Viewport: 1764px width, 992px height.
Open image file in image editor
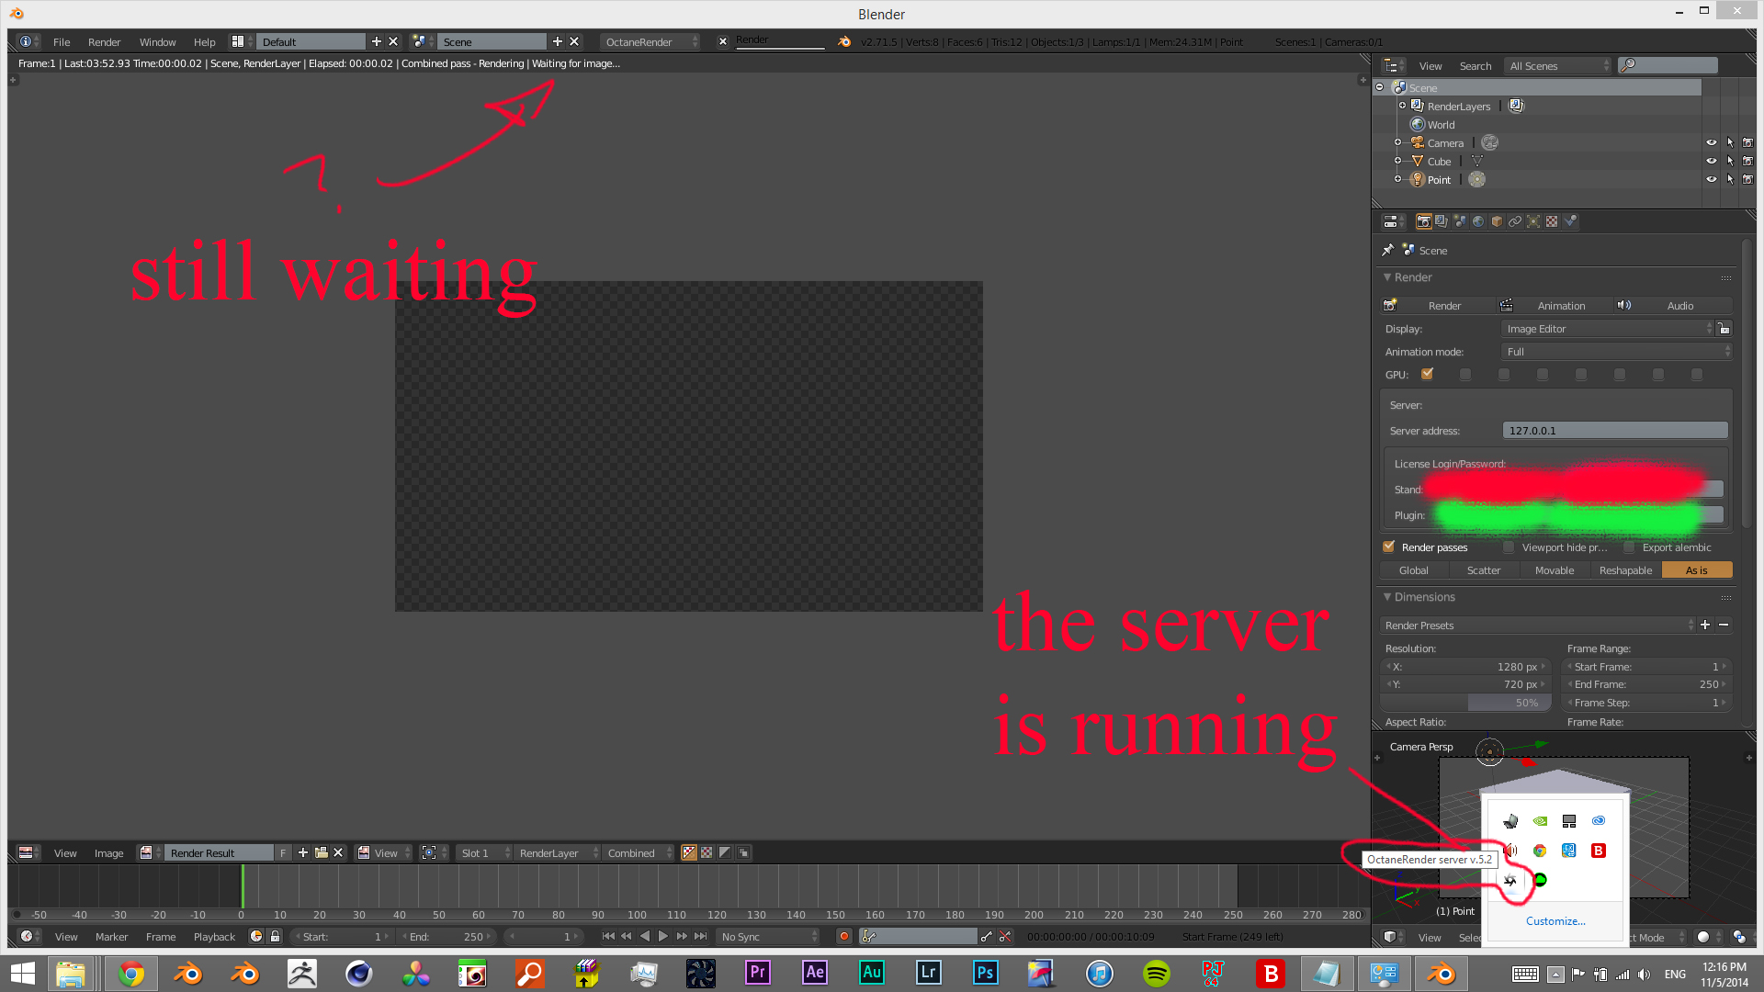[321, 852]
